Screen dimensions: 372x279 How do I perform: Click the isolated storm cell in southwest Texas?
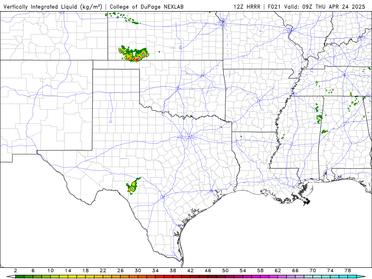tap(133, 186)
